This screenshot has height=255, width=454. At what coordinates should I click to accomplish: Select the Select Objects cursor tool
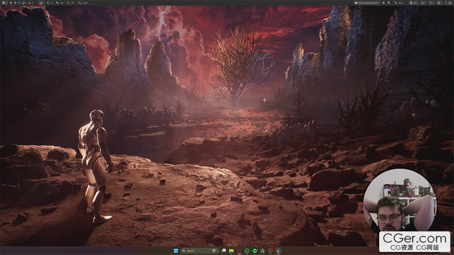(10, 3)
